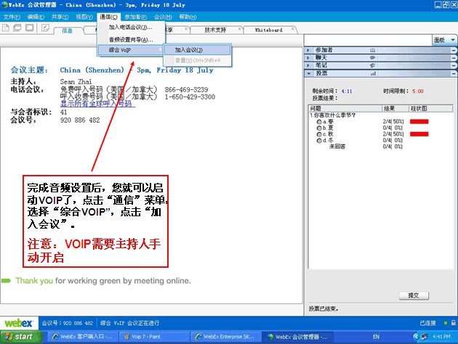The height and width of the screenshot is (344, 458).
Task: Click the Windows start button
Action: (x=21, y=337)
